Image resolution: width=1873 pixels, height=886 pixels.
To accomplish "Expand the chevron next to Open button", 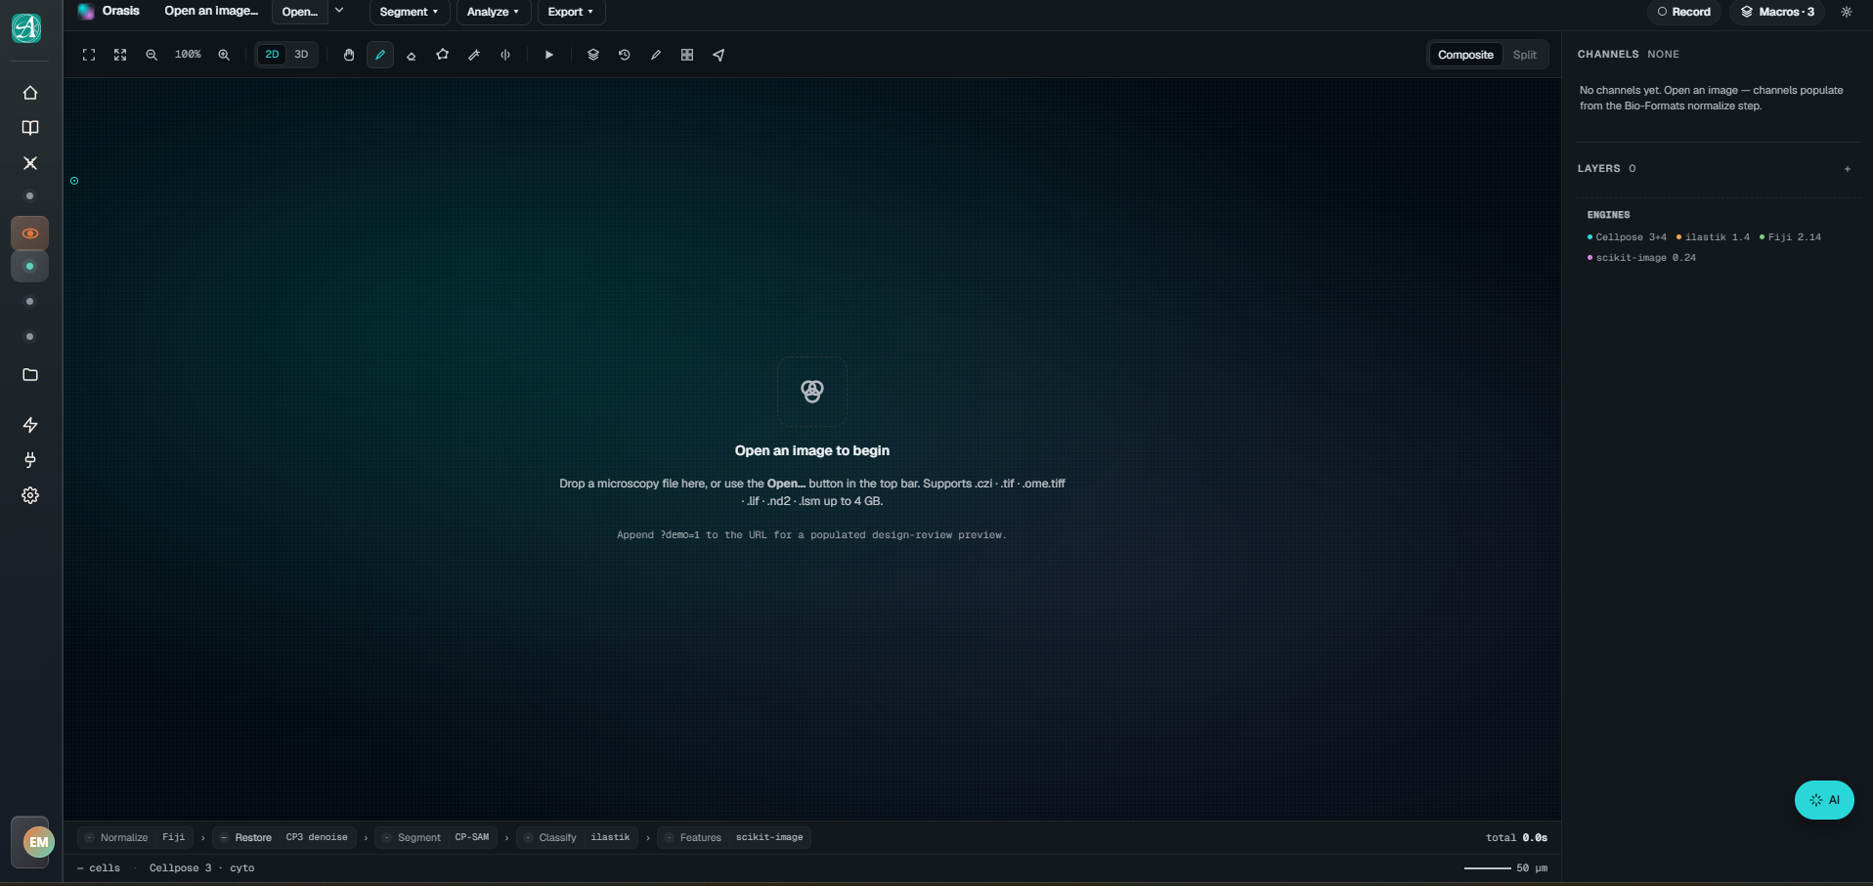I will 339,11.
